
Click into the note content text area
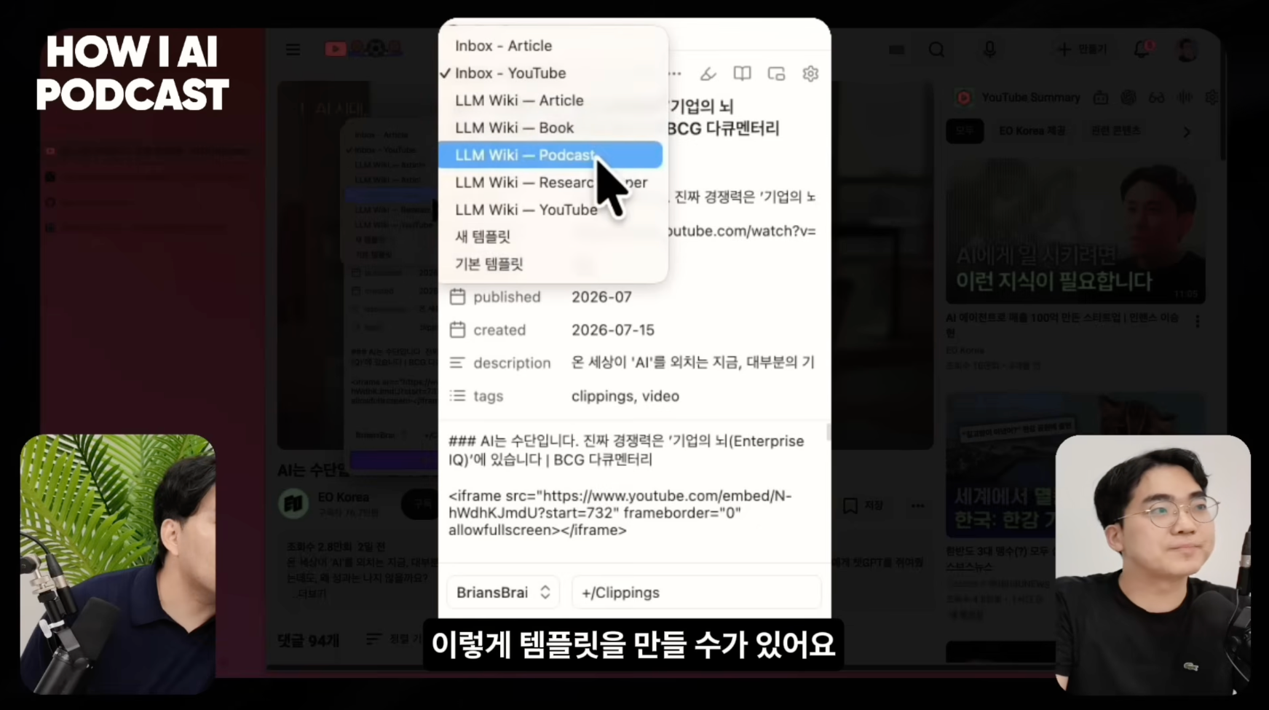pos(633,486)
